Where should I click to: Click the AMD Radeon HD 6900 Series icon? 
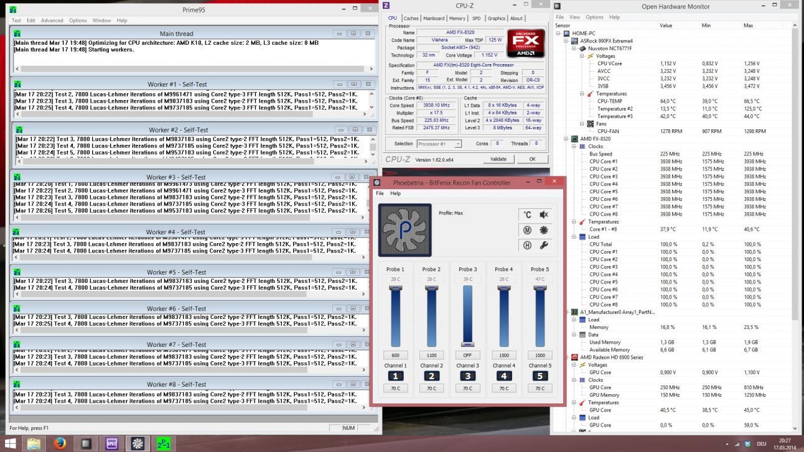click(x=575, y=357)
